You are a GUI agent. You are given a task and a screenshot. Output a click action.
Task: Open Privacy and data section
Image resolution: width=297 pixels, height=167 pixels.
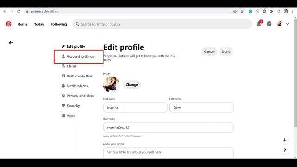coord(77,96)
